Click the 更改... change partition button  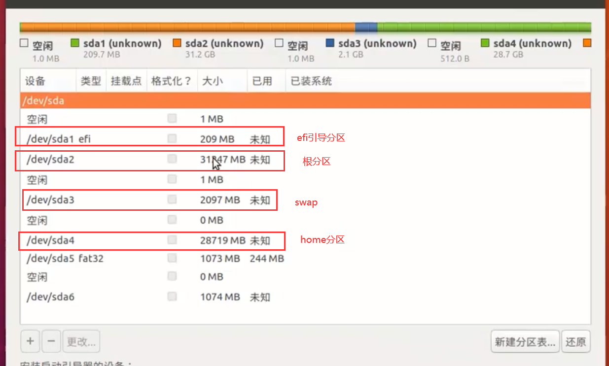[81, 341]
